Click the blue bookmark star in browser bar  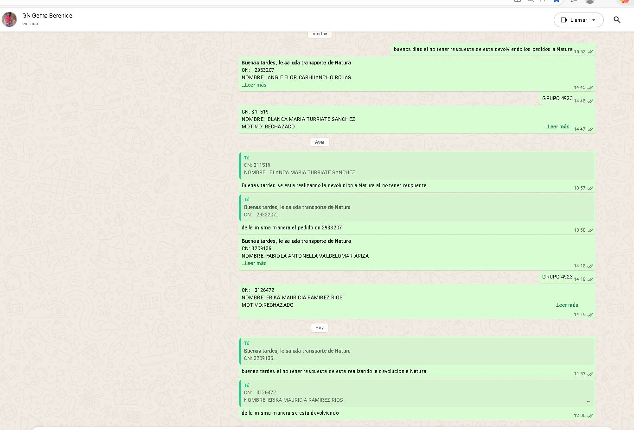coord(556,1)
